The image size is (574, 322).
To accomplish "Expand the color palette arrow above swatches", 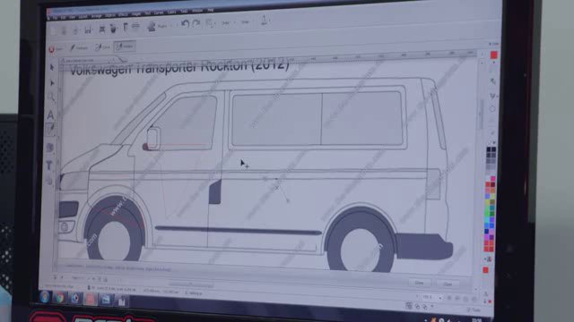I will 493,143.
